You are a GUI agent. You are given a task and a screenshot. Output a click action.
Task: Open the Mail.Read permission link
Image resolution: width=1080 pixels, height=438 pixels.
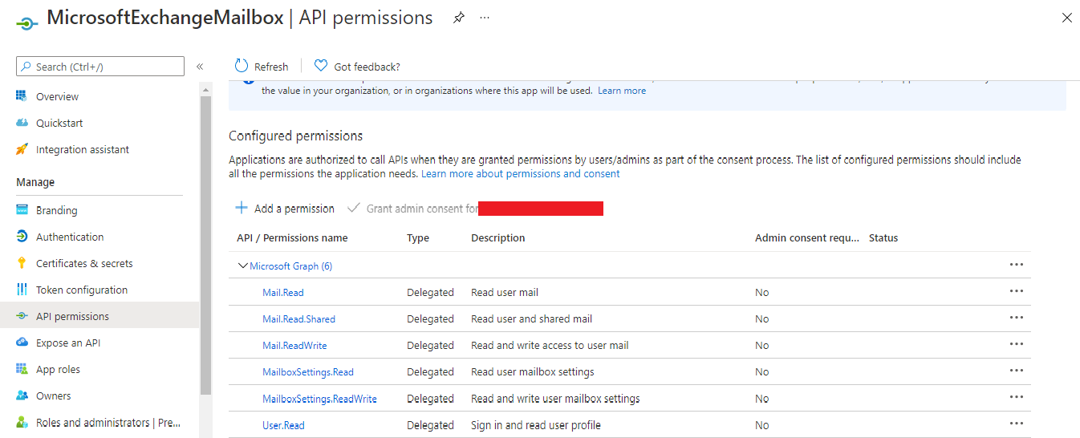[283, 292]
